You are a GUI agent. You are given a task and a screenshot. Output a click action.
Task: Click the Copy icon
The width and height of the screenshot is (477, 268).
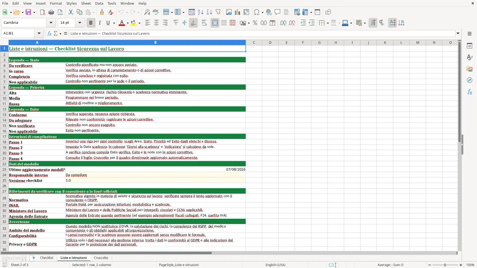tap(79, 12)
